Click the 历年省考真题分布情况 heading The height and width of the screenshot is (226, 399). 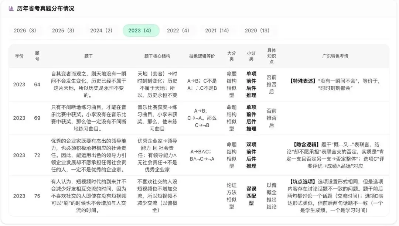coord(45,8)
